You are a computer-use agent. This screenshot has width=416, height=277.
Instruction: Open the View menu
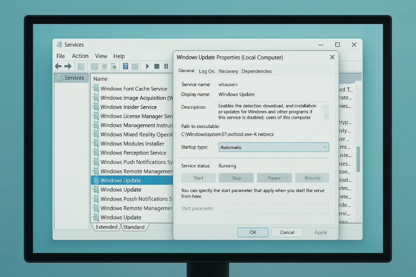pos(101,56)
